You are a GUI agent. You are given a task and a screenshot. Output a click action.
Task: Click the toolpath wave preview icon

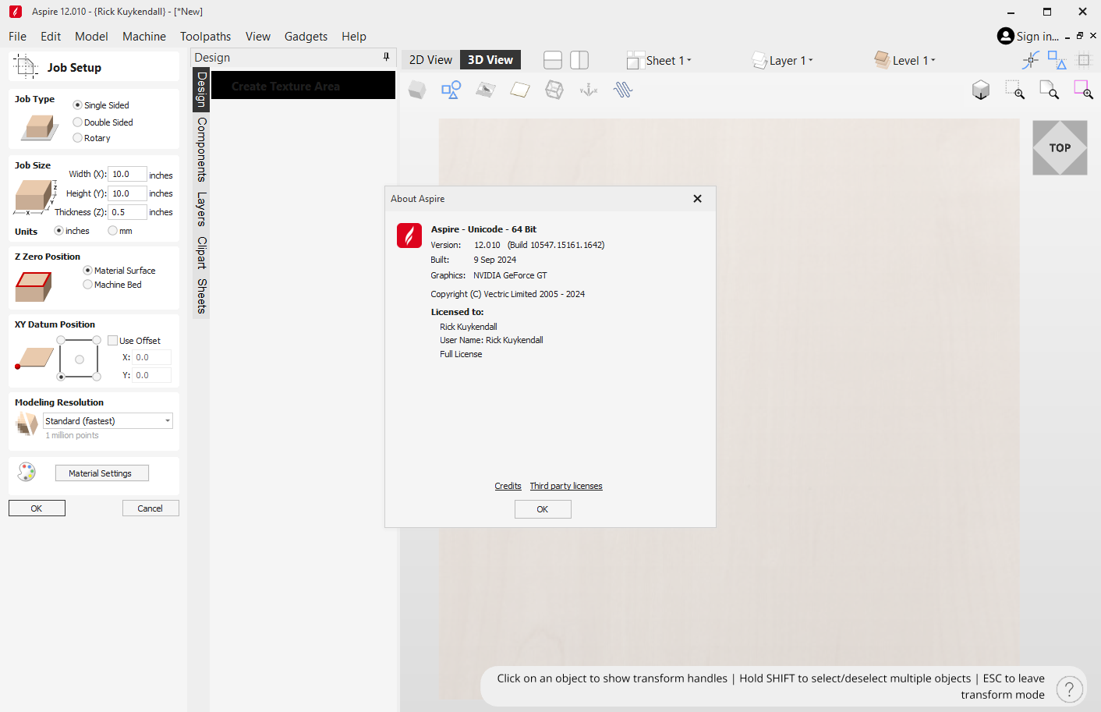[x=623, y=90]
